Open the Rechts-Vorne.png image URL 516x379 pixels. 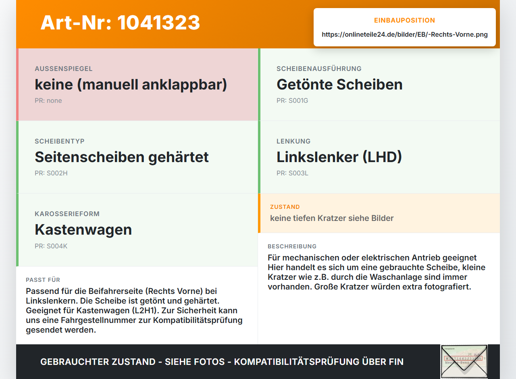point(405,35)
